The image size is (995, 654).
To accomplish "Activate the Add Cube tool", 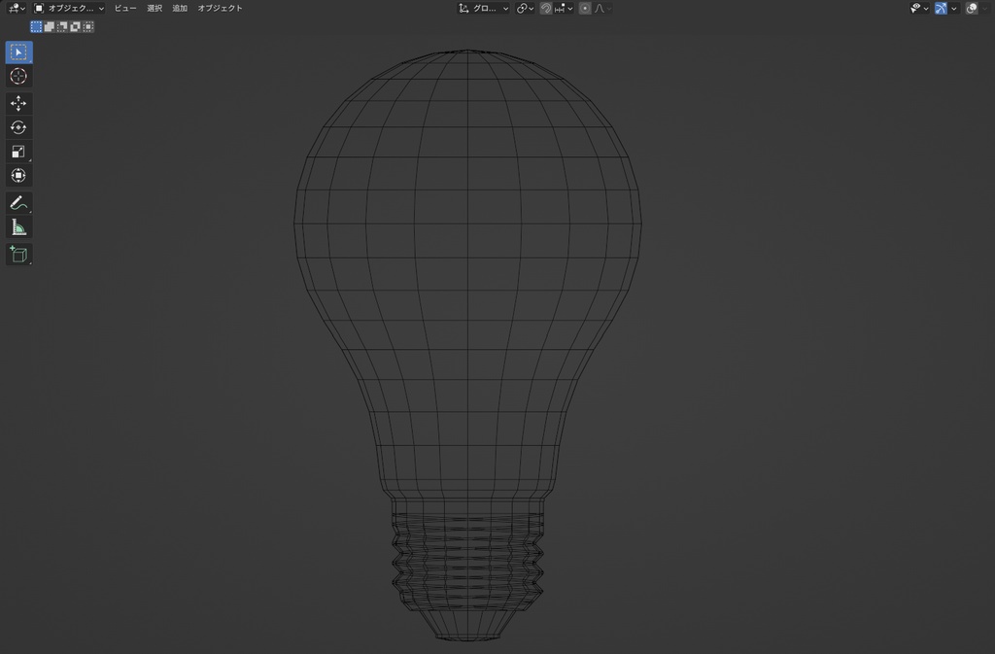I will click(x=17, y=255).
